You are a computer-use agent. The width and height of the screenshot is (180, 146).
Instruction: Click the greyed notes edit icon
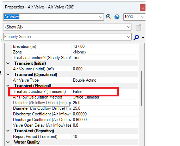tap(138, 27)
